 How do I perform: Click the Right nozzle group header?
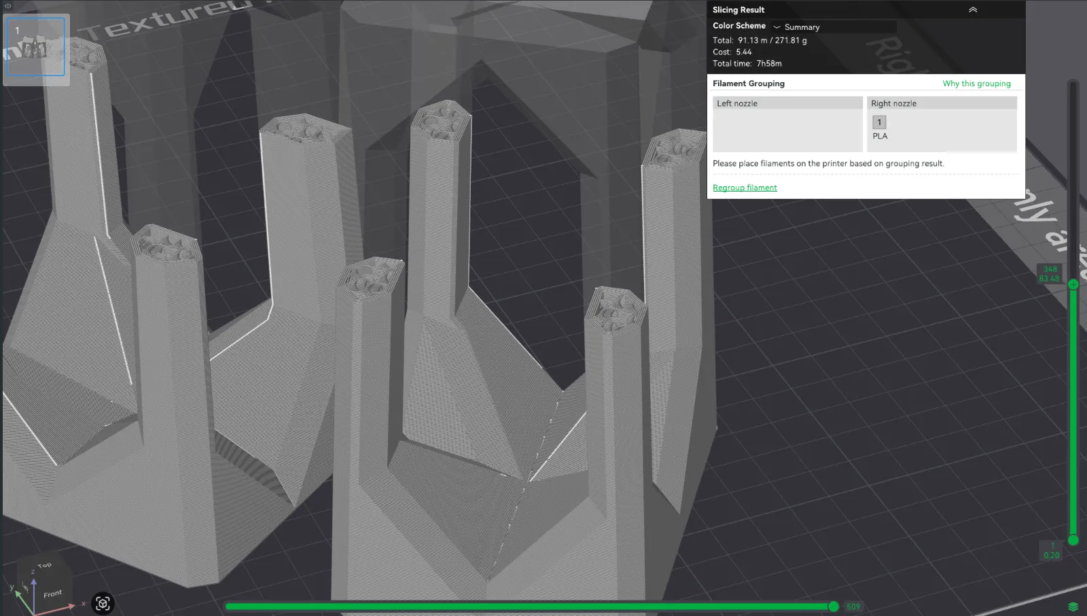coord(942,103)
